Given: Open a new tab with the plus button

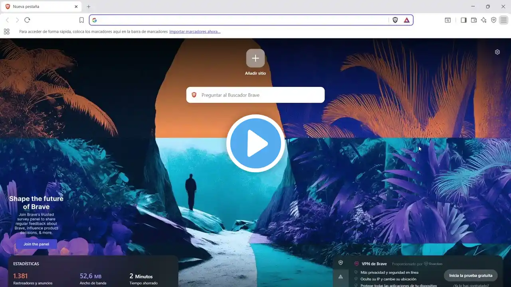Looking at the screenshot, I should point(89,6).
